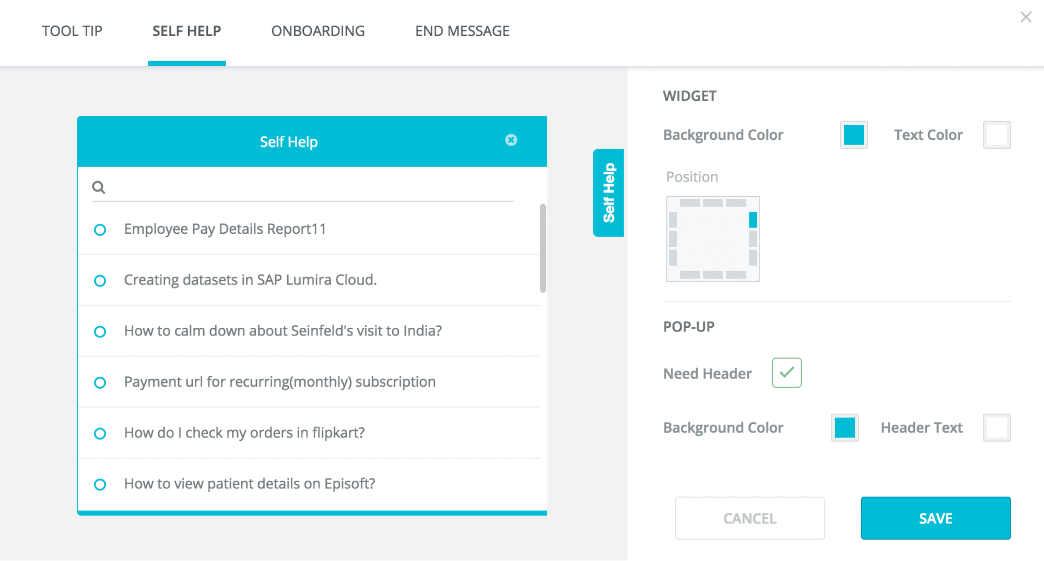Pick right segment on position grid's top edge
The height and width of the screenshot is (561, 1044).
coord(736,203)
